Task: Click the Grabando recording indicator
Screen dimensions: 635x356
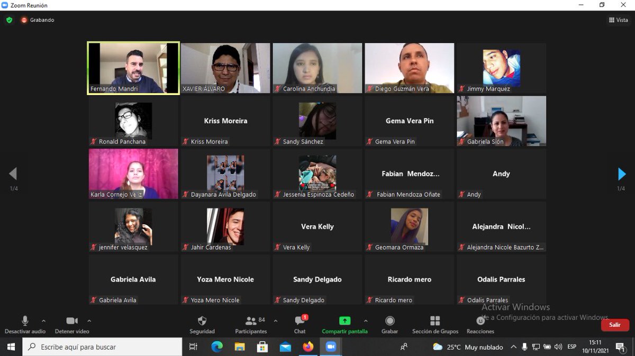Action: coord(38,20)
